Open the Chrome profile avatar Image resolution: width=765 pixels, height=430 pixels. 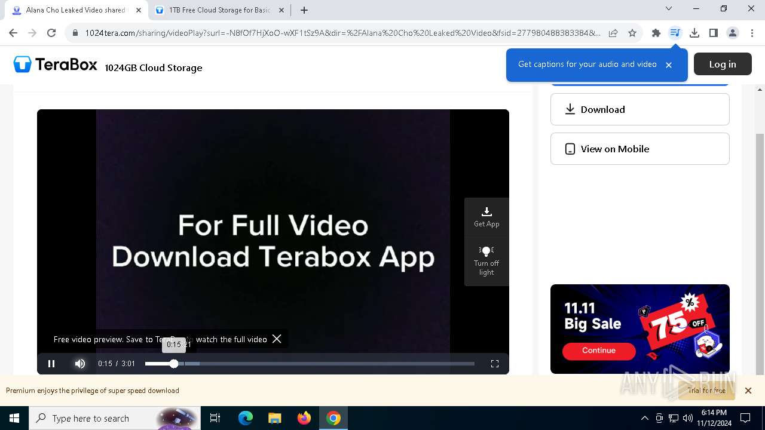(x=733, y=33)
